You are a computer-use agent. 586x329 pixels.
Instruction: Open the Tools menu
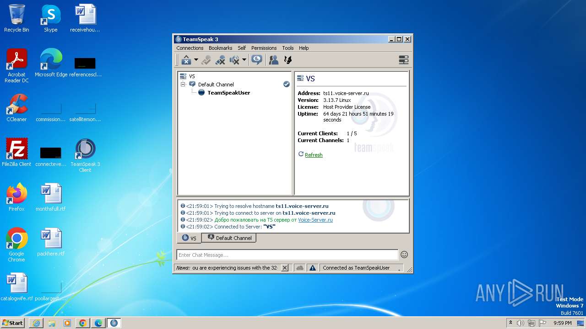pos(288,48)
